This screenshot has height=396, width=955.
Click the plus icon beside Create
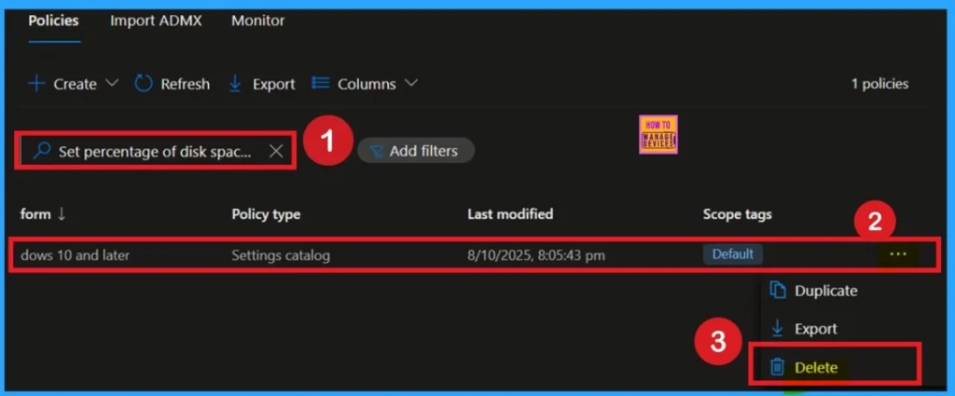(36, 84)
